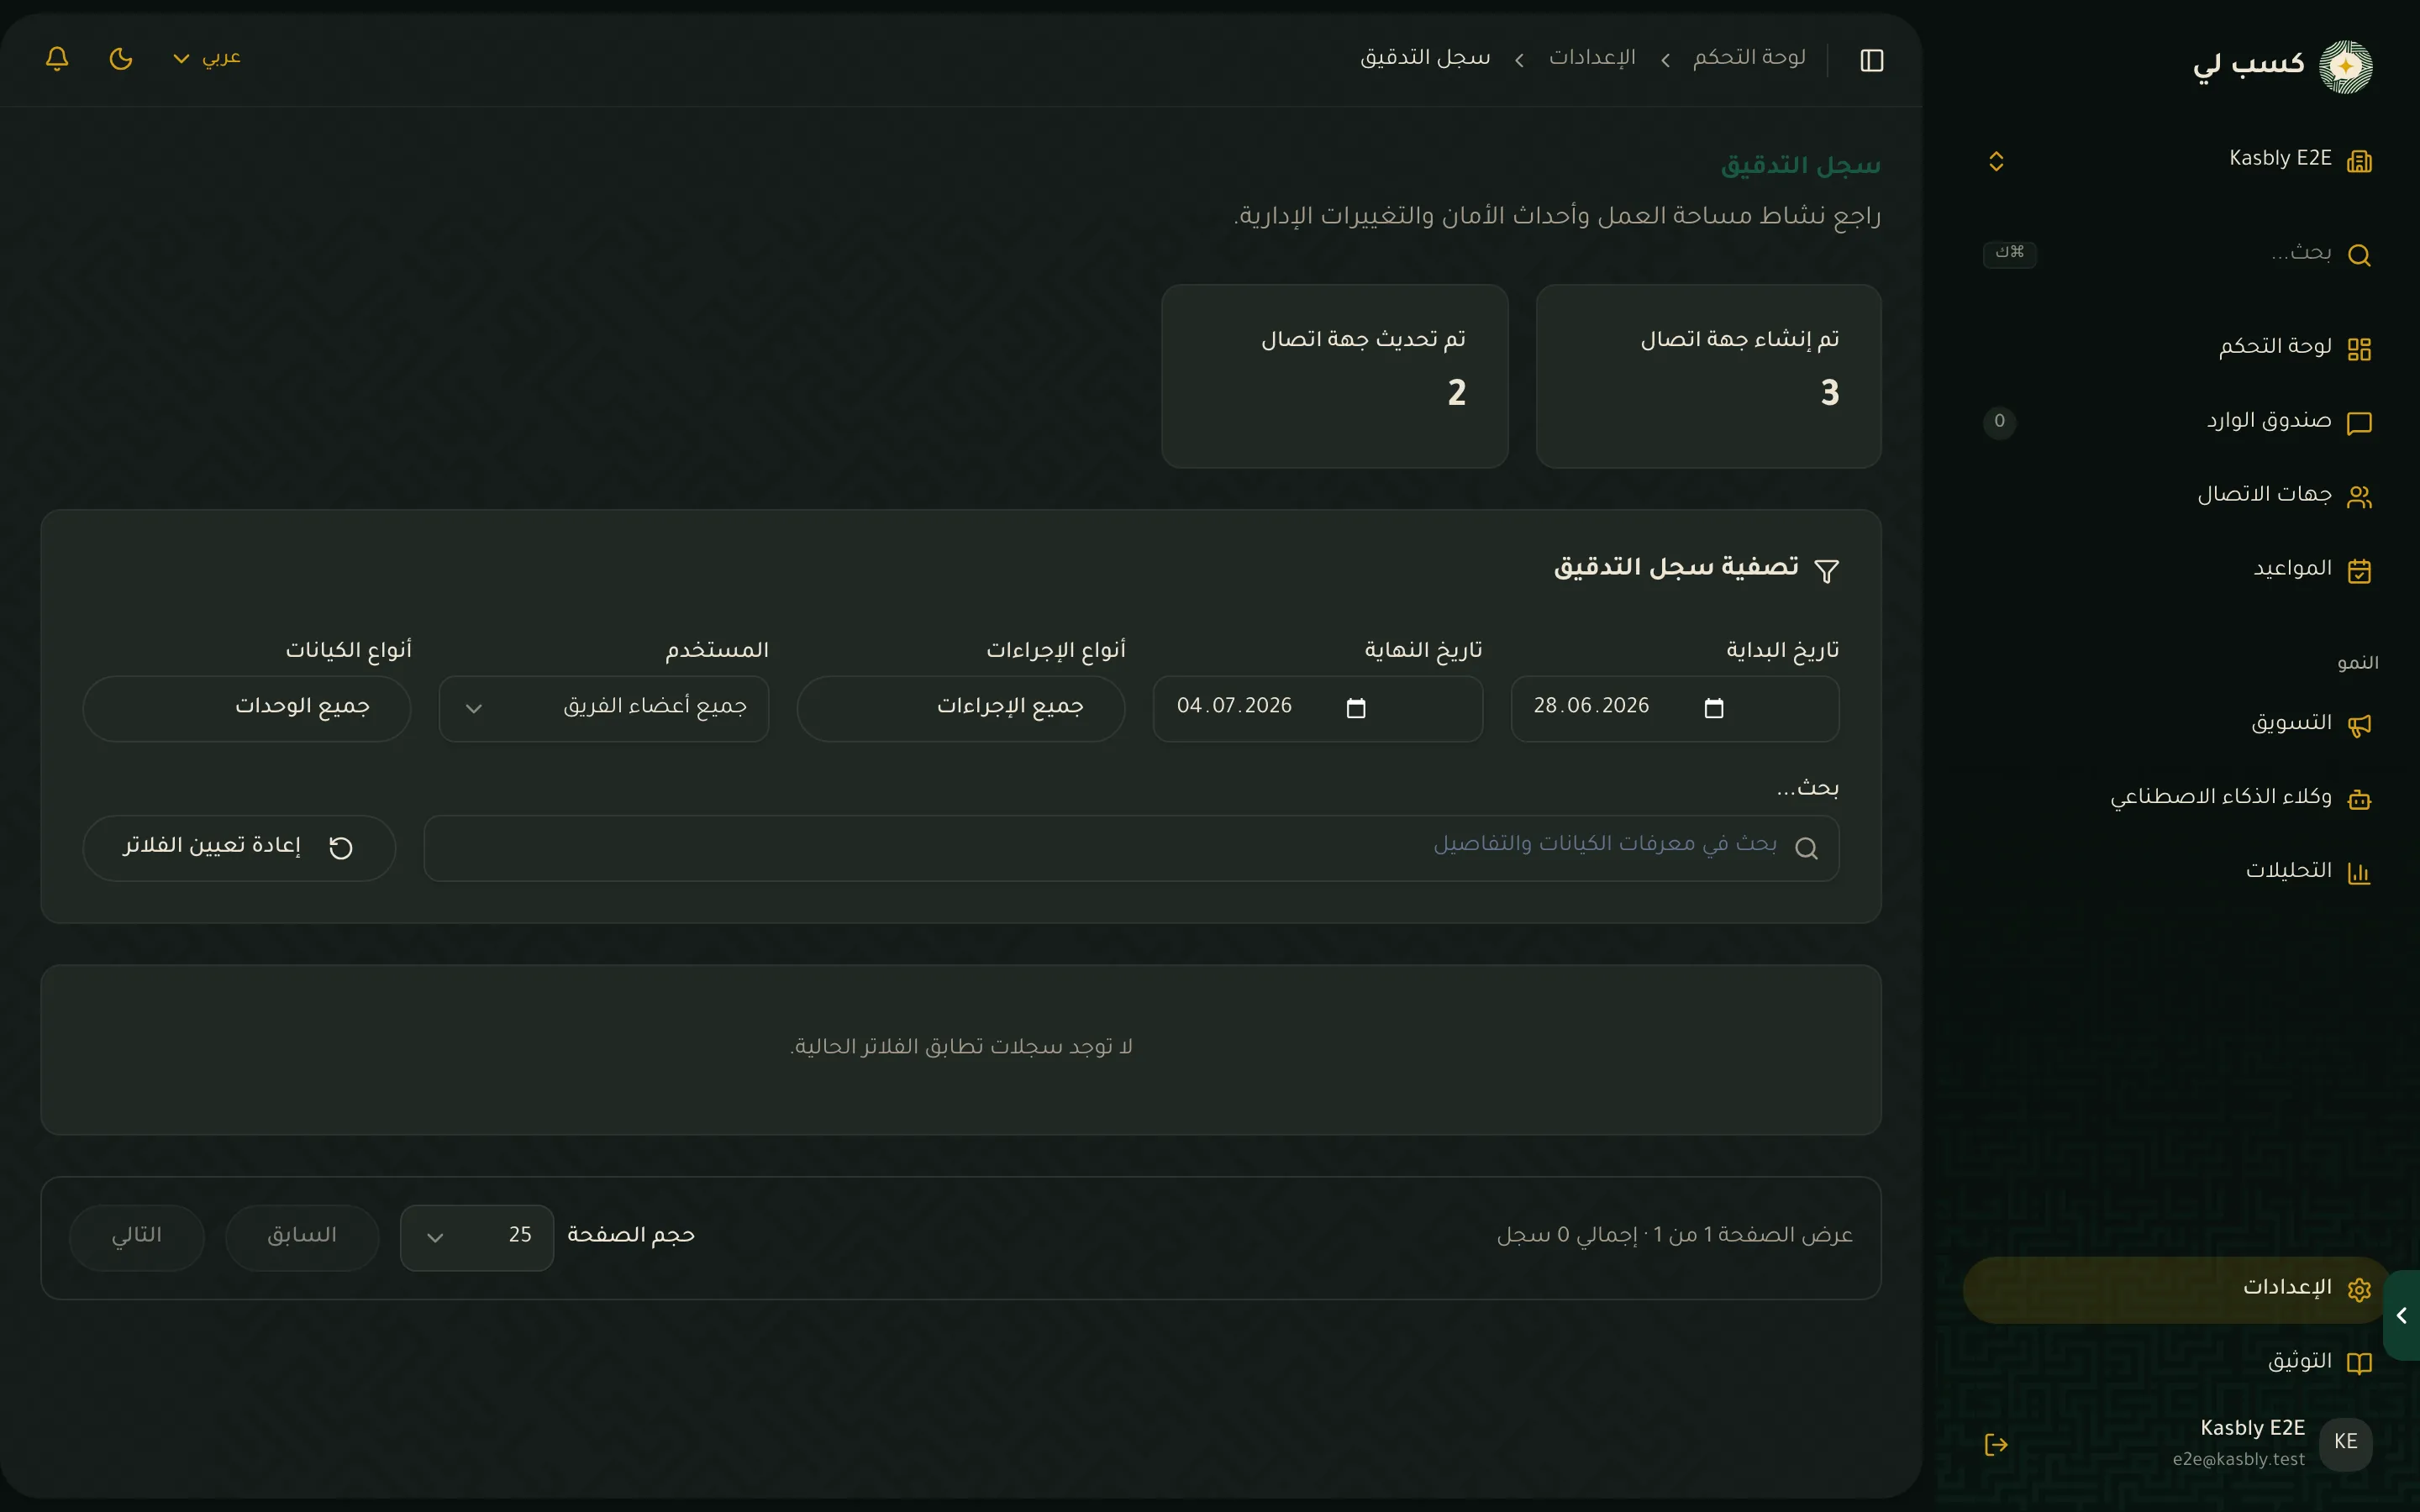Open جميع الوحدات entity types dropdown
This screenshot has width=2420, height=1512.
coord(247,708)
